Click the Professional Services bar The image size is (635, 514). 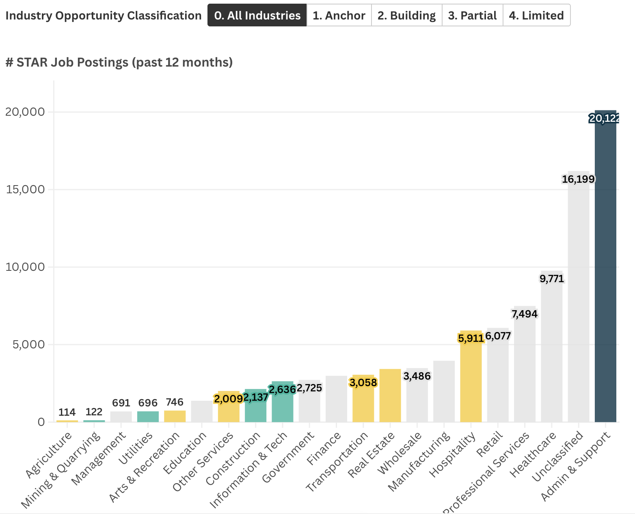coord(525,364)
